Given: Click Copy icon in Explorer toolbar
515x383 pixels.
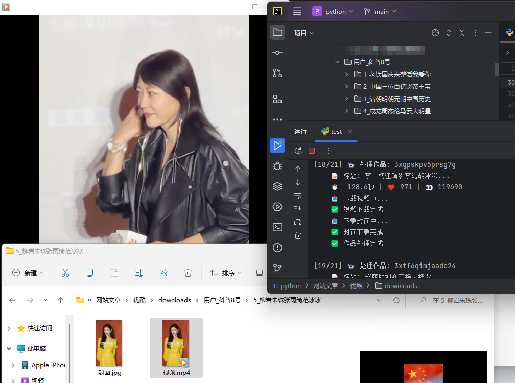Looking at the screenshot, I should point(90,273).
